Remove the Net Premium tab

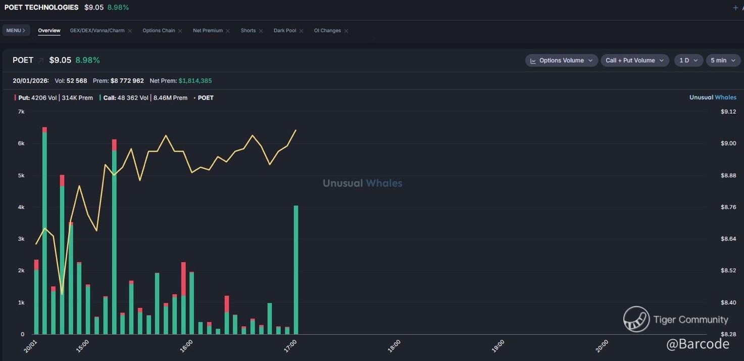(228, 31)
